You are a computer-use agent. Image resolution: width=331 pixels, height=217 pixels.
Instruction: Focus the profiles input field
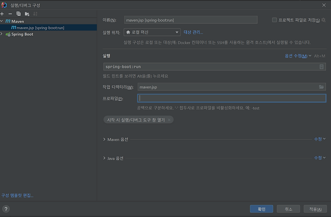[x=232, y=98]
